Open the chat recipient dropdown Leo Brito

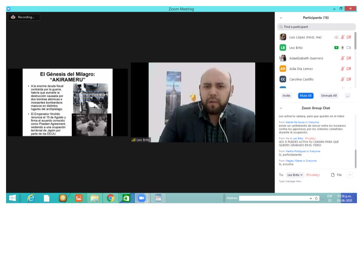[295, 175]
